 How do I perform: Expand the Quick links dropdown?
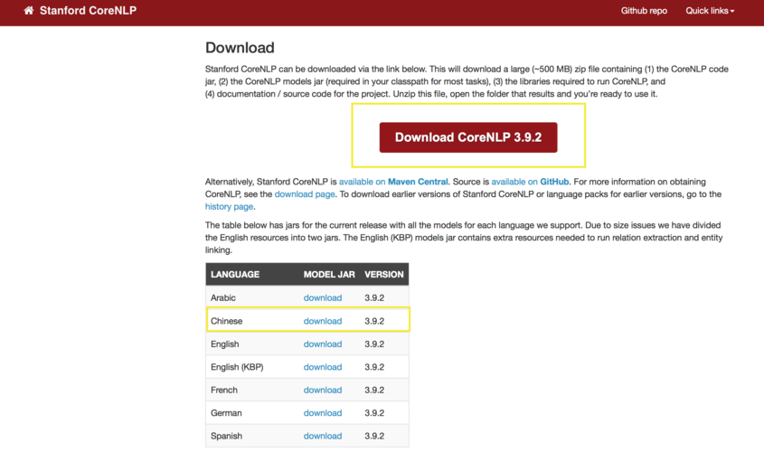point(710,11)
